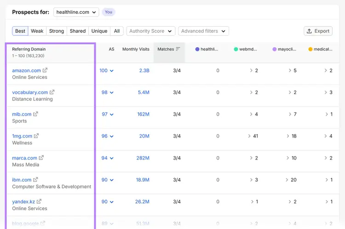This screenshot has height=229, width=345.
Task: Switch to the All tab
Action: coord(117,31)
